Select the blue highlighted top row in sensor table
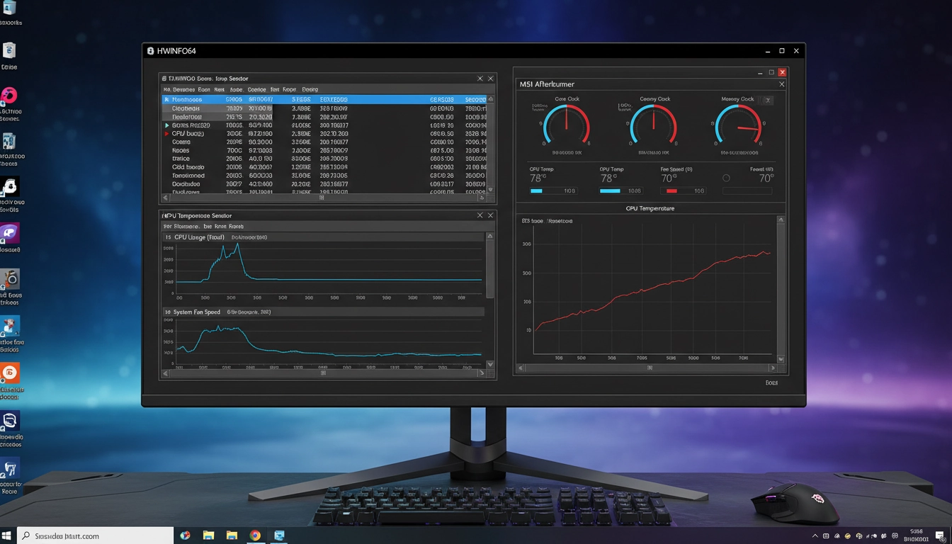 324,100
